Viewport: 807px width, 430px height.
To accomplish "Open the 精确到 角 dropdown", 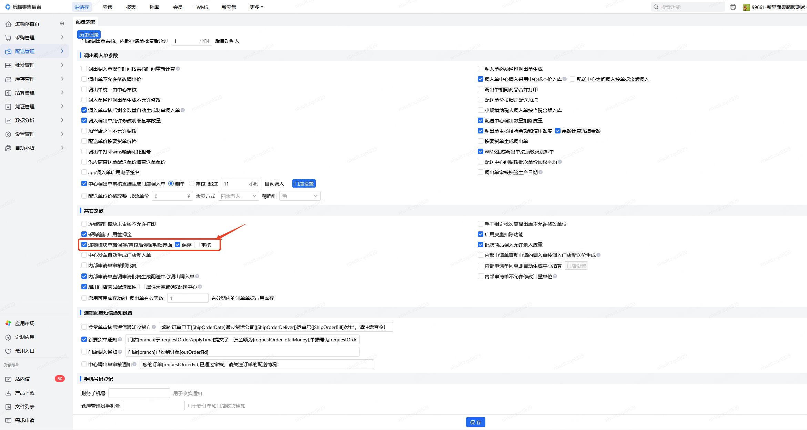I will point(300,196).
